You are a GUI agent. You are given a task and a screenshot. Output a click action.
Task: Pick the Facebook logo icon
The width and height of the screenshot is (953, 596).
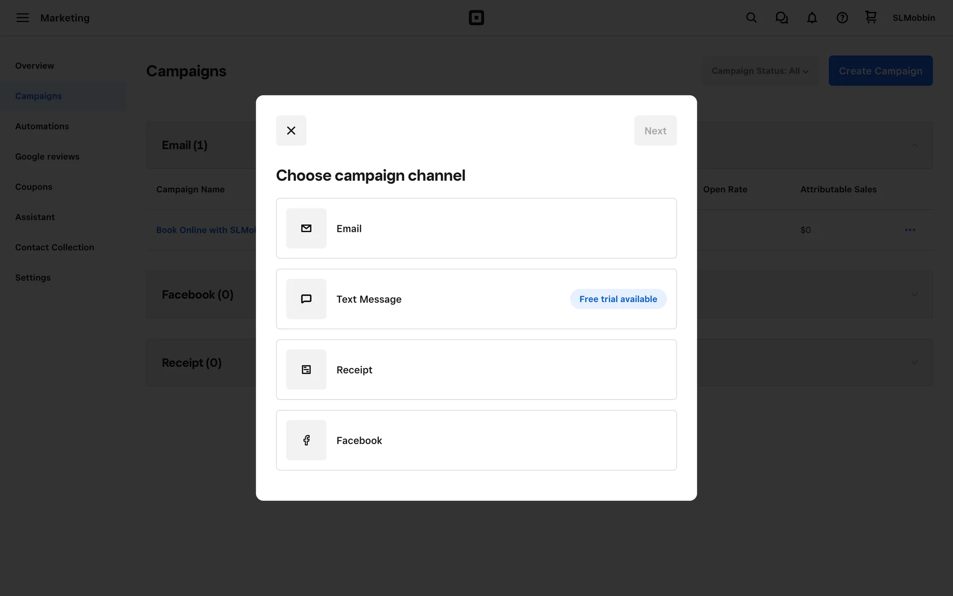pos(306,440)
